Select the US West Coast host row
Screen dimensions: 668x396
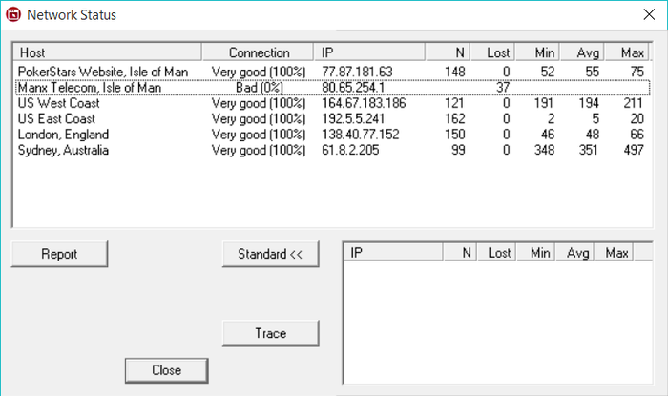pos(332,103)
